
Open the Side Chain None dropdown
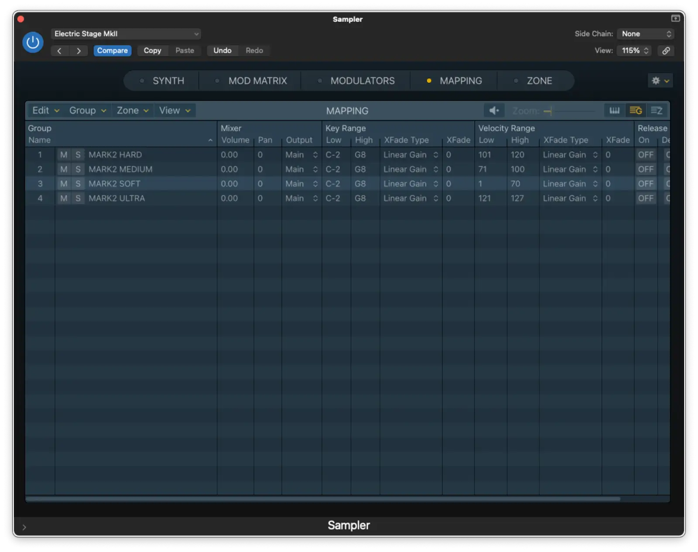click(646, 34)
